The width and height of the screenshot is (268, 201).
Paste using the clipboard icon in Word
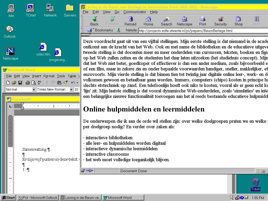[59, 83]
